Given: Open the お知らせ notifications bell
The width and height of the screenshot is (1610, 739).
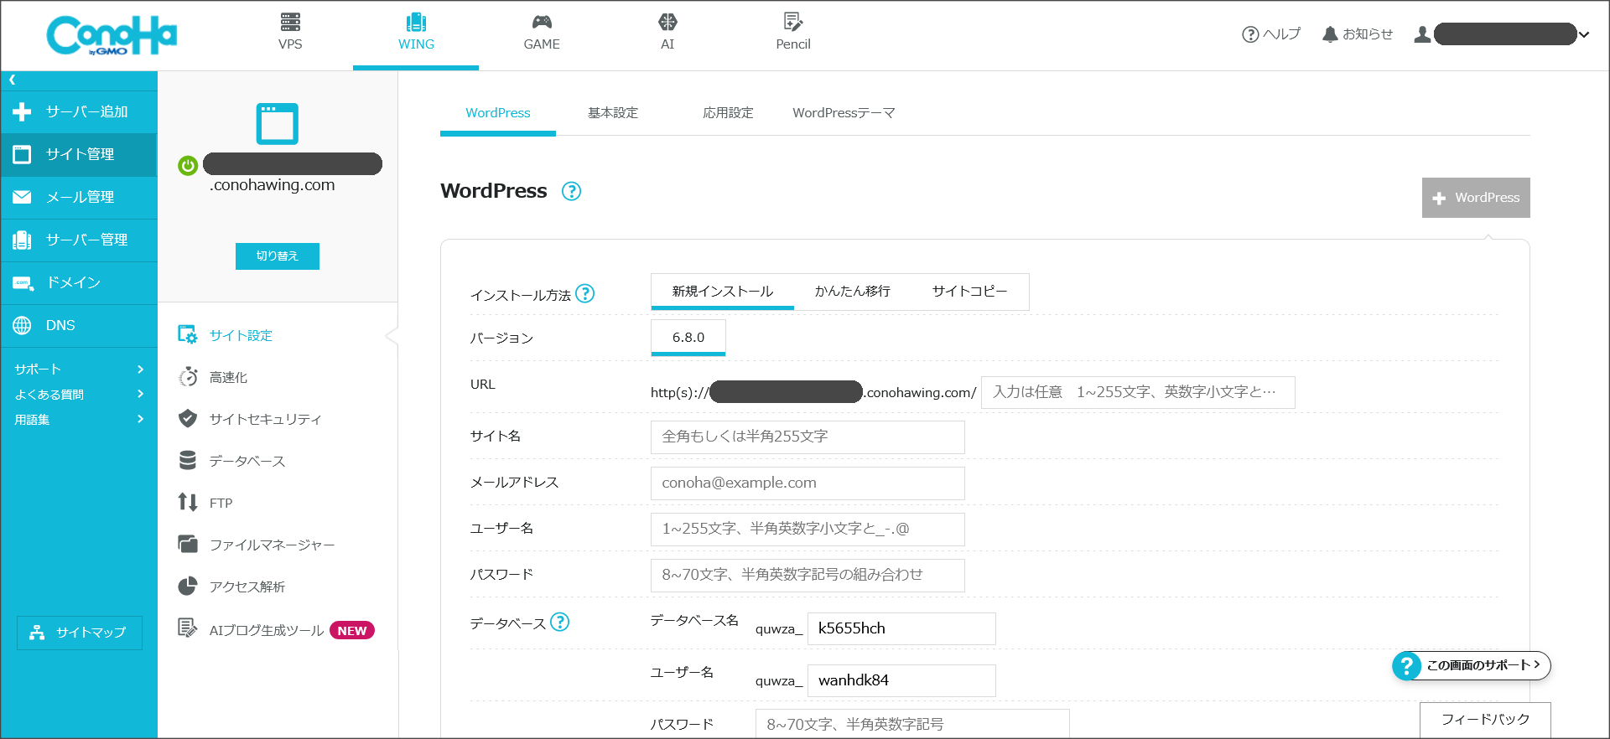Looking at the screenshot, I should coord(1357,34).
